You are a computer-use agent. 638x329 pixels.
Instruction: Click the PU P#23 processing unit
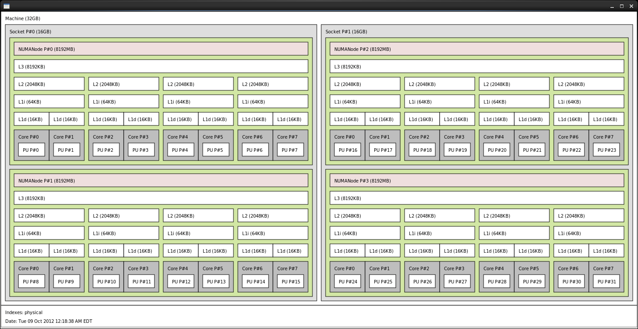(606, 150)
